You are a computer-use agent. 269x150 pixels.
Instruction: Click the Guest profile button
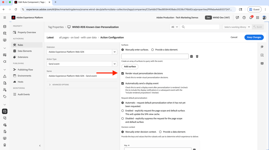coord(254,9)
